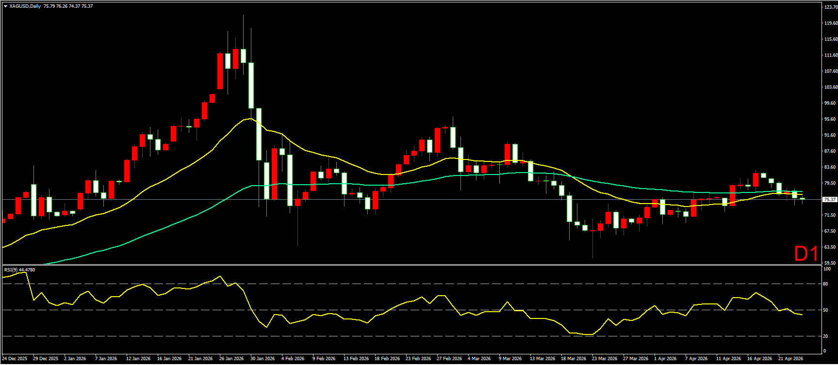Click the 123.70 top price axis label
This screenshot has height=365, width=838.
pos(830,7)
